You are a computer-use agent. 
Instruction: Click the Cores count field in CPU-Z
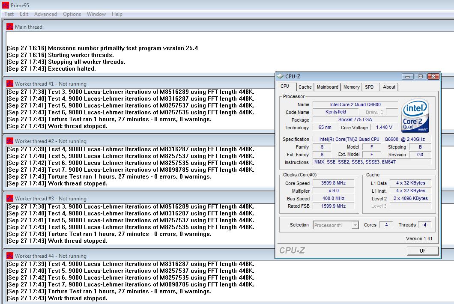tap(386, 225)
